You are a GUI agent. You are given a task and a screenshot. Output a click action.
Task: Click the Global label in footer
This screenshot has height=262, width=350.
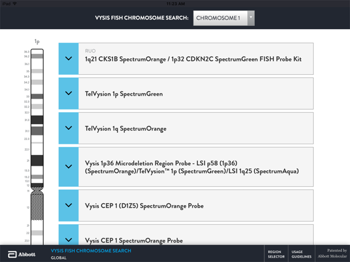(58, 258)
